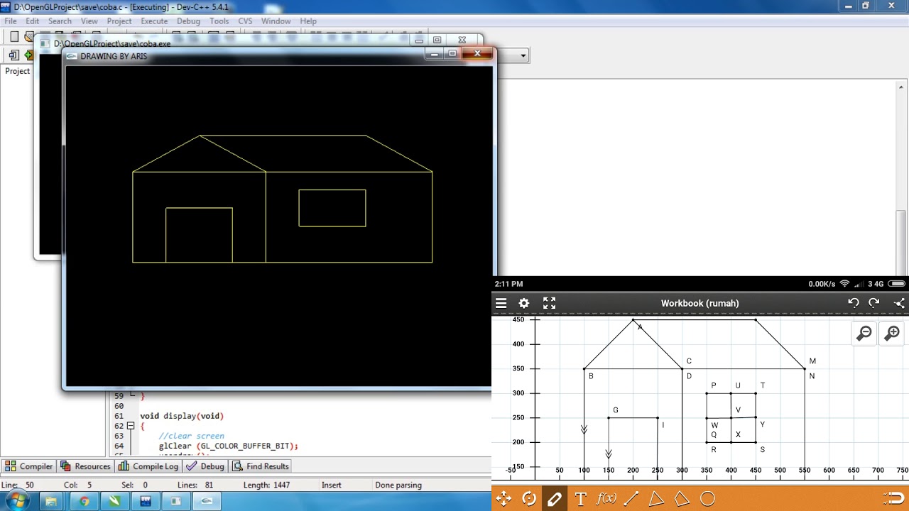Share the rumah workbook
The width and height of the screenshot is (909, 511).
click(899, 303)
